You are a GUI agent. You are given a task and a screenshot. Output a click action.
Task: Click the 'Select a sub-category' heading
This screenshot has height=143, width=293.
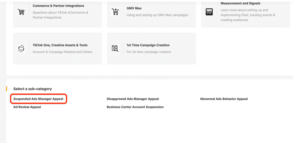coord(33,89)
